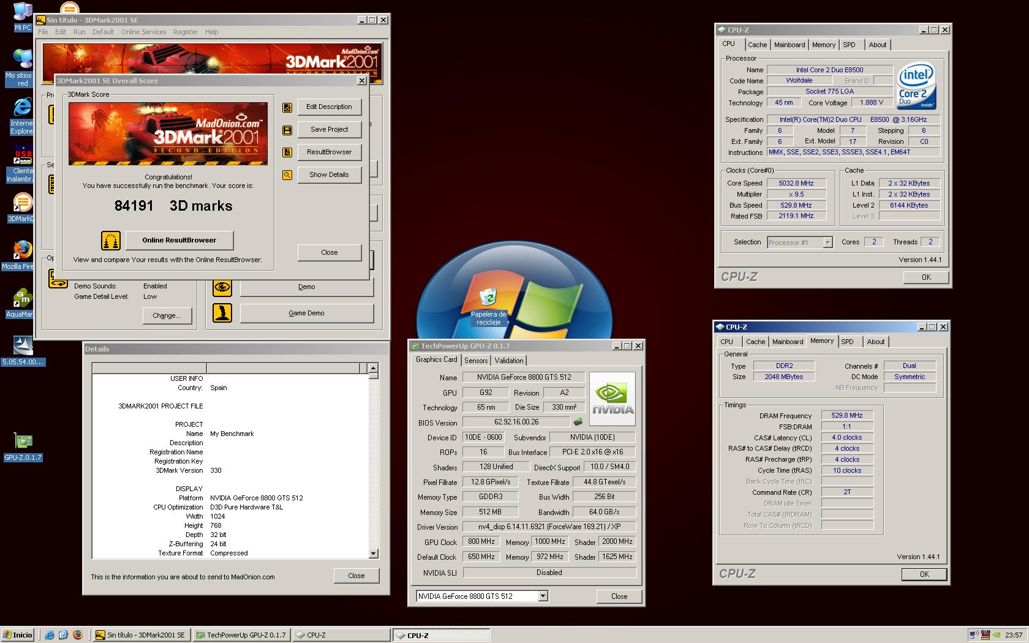Viewport: 1029px width, 643px height.
Task: Click the Show Details button
Action: point(330,175)
